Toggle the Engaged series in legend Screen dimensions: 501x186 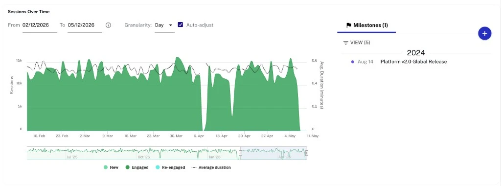[x=137, y=167]
